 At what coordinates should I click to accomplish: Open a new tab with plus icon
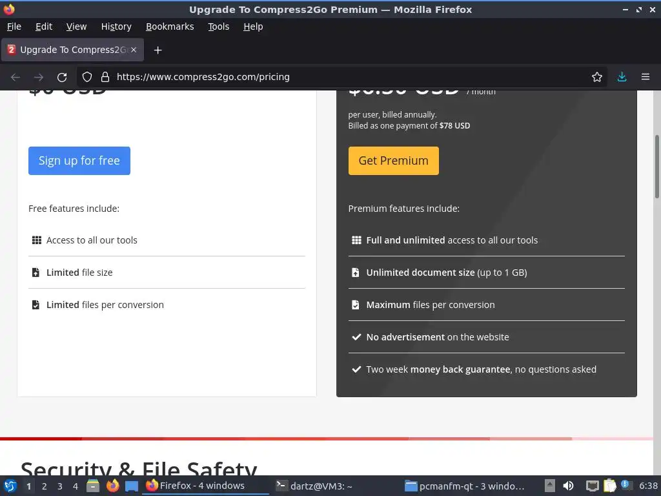click(158, 50)
